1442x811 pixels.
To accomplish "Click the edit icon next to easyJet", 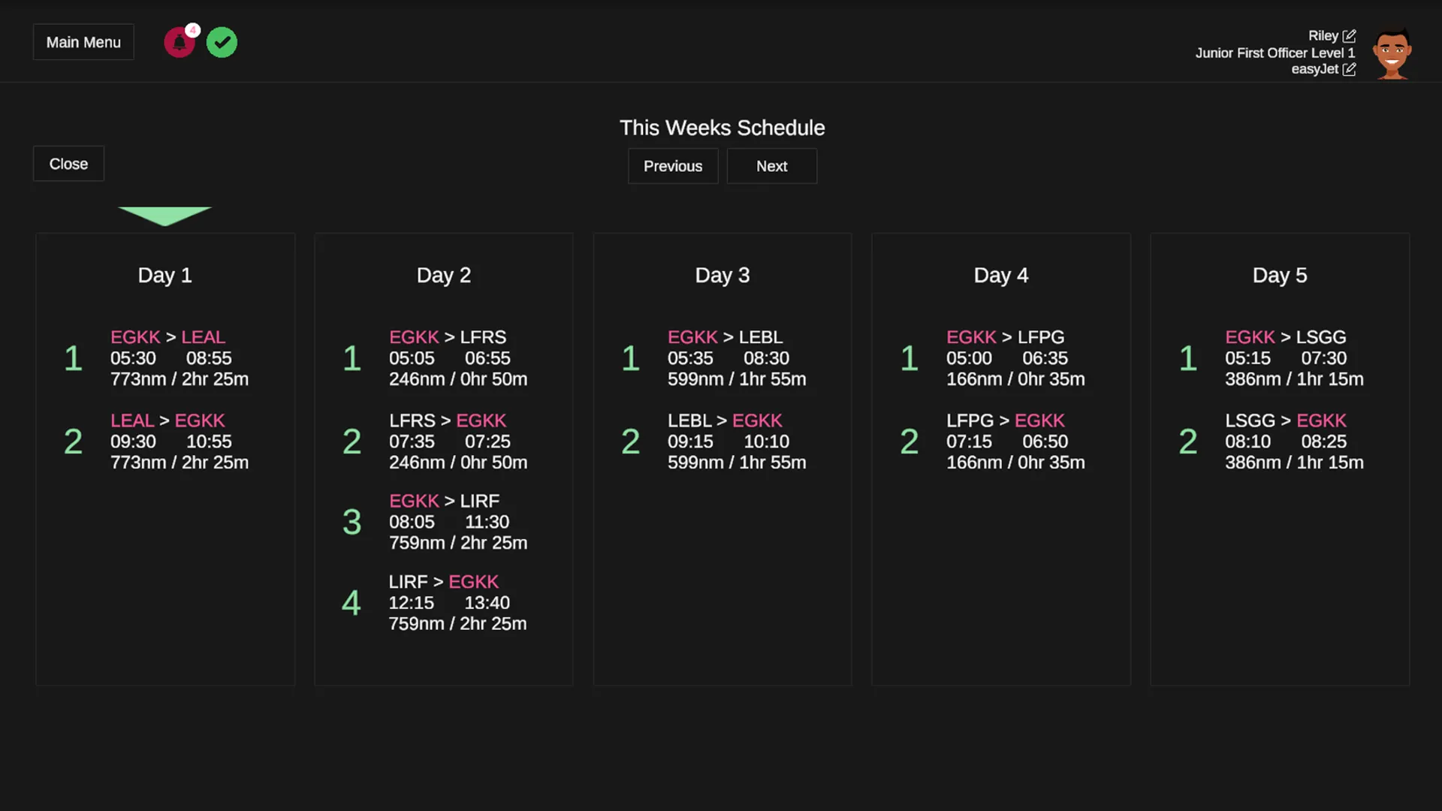I will pos(1350,69).
